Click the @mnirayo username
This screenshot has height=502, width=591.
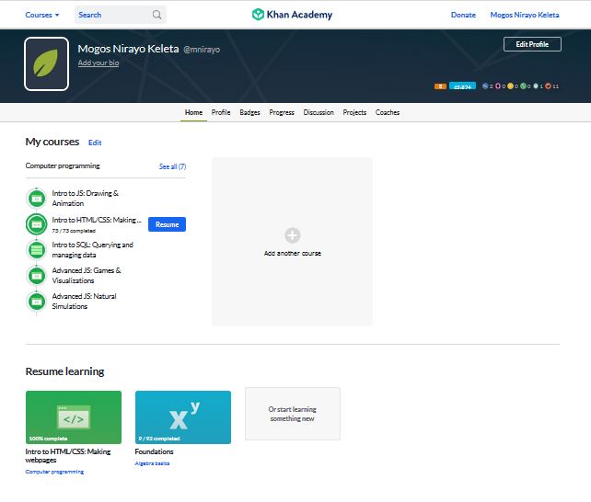(x=202, y=50)
